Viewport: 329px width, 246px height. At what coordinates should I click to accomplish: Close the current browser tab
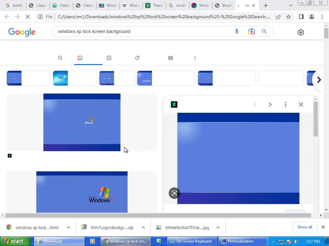click(x=253, y=5)
